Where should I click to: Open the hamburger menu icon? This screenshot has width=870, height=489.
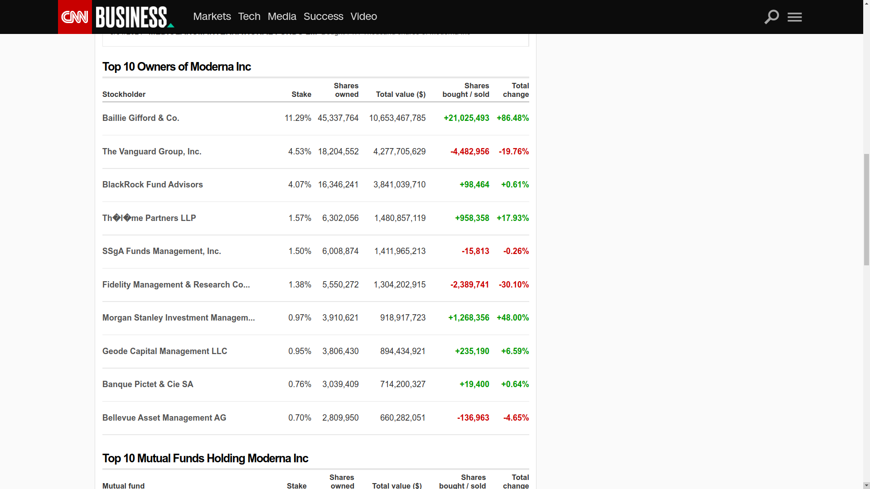coord(794,17)
